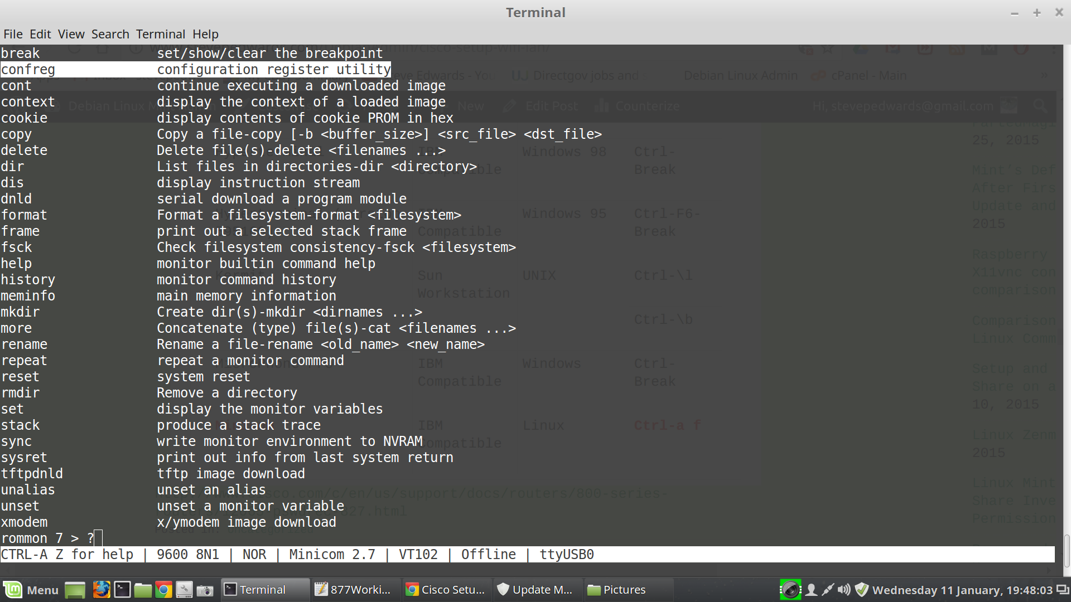
Task: Open the Linux Mint Menu button
Action: tap(31, 590)
